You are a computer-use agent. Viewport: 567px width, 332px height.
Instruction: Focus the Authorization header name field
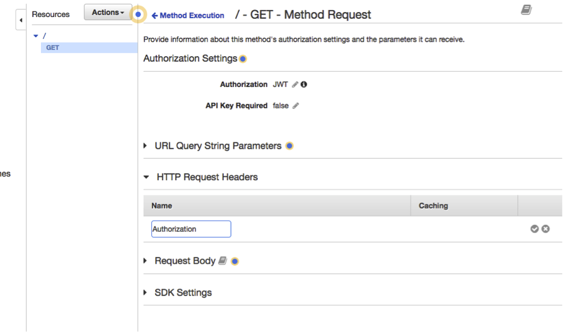191,229
